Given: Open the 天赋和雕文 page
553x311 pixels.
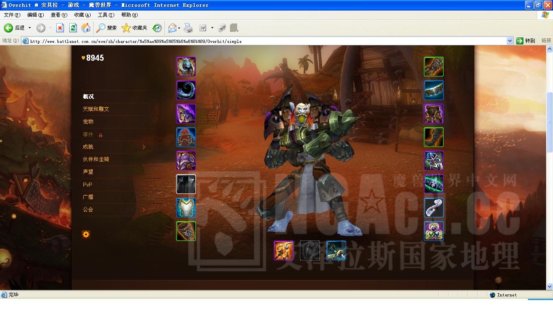Looking at the screenshot, I should (x=96, y=109).
